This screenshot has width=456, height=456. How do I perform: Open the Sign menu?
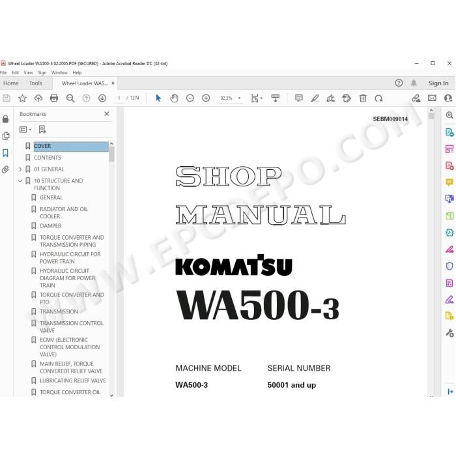42,73
